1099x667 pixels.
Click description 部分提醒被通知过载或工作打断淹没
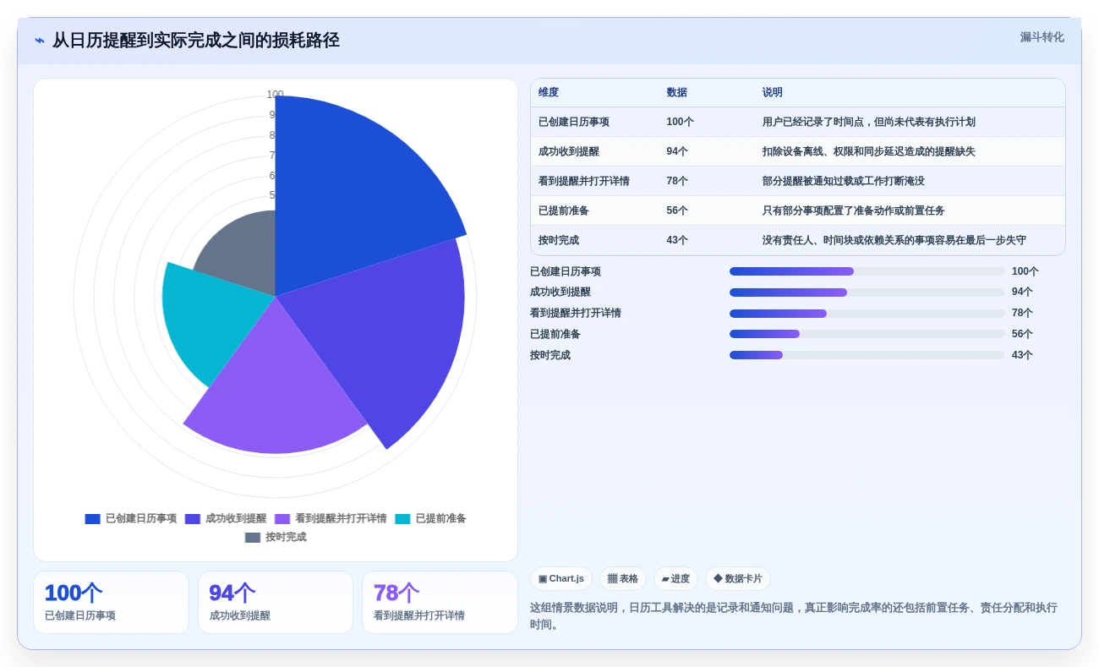(x=844, y=181)
